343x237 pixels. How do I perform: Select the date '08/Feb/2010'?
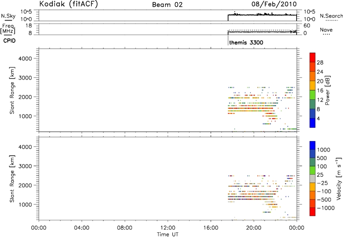point(274,4)
